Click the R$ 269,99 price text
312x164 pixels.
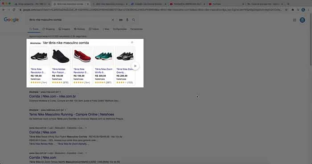coord(122,76)
